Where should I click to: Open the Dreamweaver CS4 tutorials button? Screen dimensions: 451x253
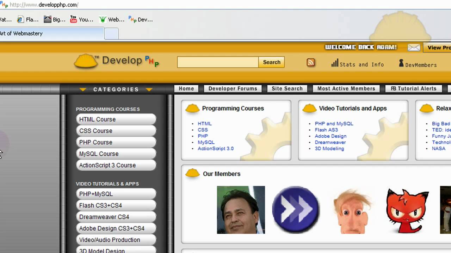116,217
